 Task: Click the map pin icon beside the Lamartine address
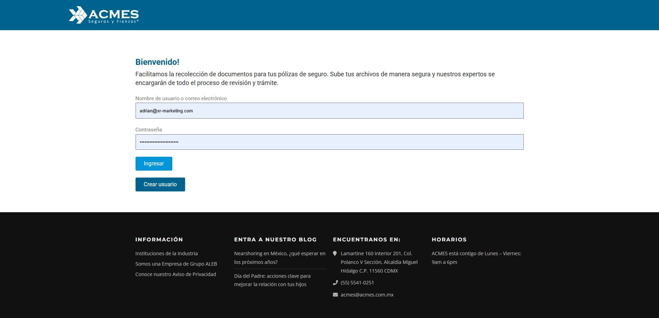pos(335,253)
